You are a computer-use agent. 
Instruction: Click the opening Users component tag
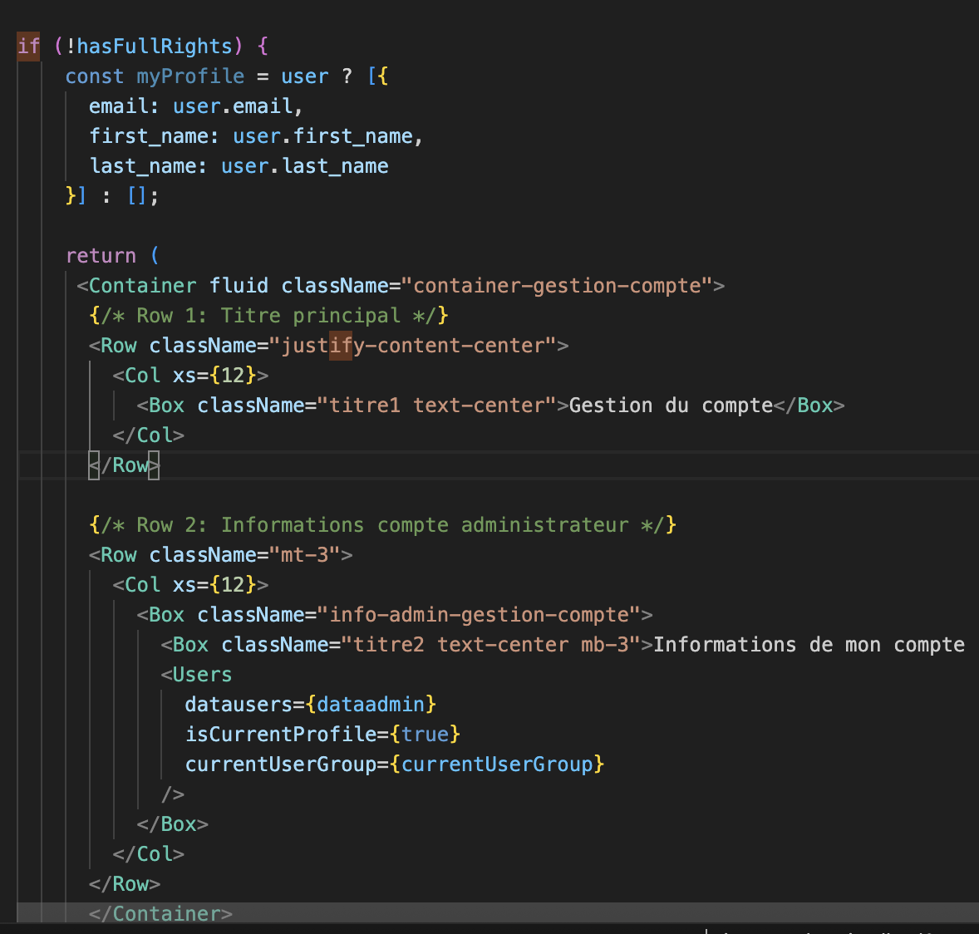(202, 675)
